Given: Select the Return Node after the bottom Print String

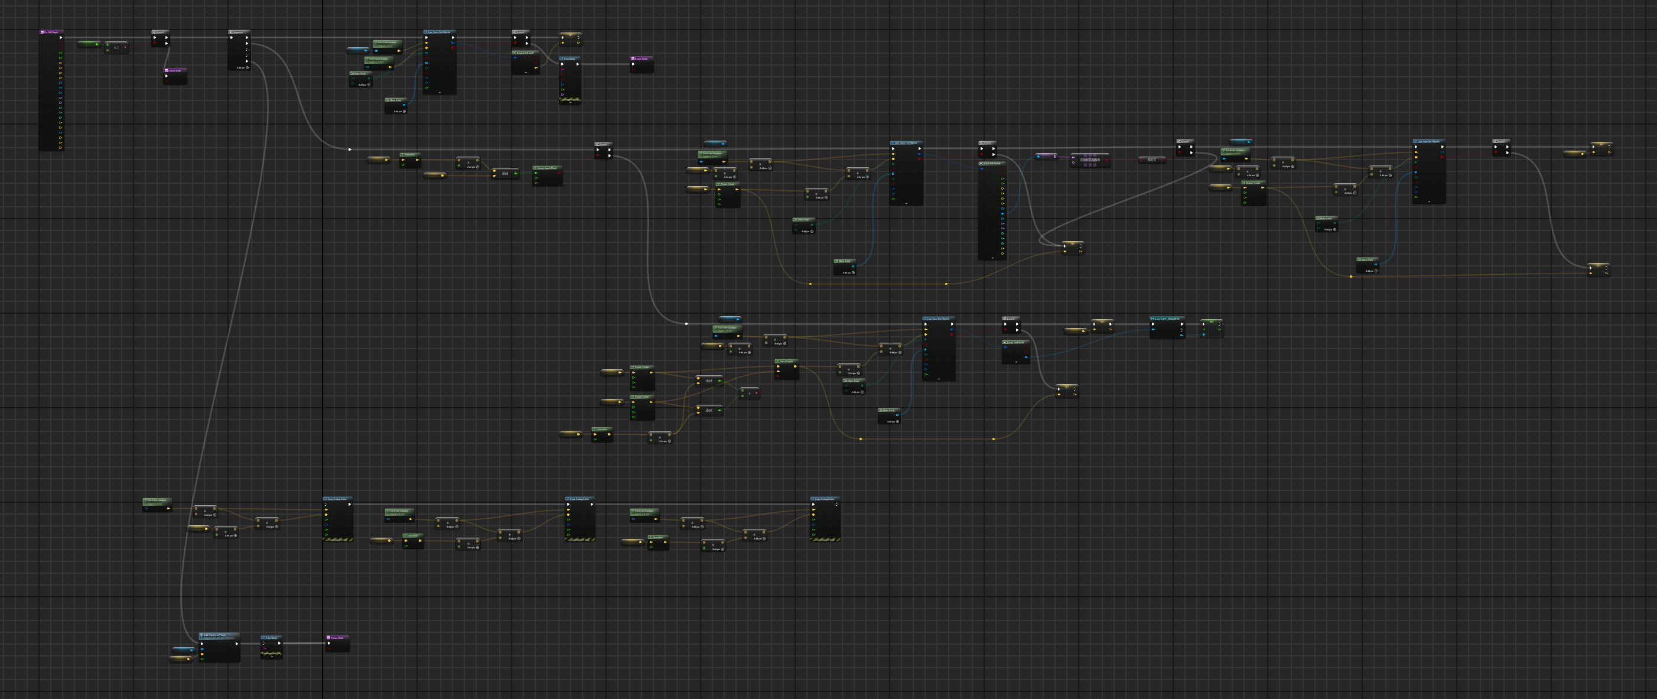Looking at the screenshot, I should [338, 643].
